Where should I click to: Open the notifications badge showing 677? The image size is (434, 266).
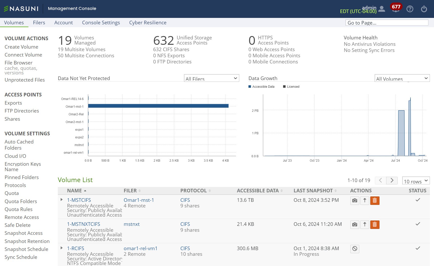pyautogui.click(x=396, y=7)
